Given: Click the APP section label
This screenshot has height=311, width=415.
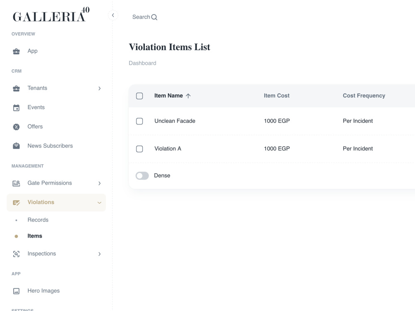Looking at the screenshot, I should click(16, 274).
